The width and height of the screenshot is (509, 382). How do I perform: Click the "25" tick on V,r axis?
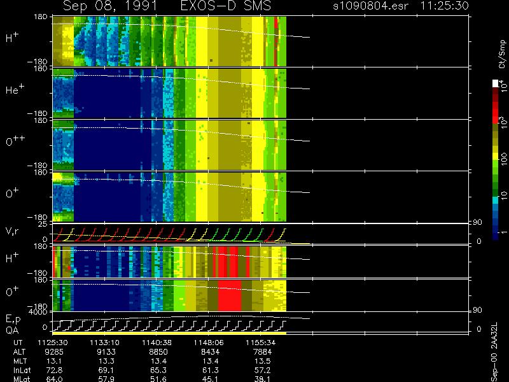43,224
